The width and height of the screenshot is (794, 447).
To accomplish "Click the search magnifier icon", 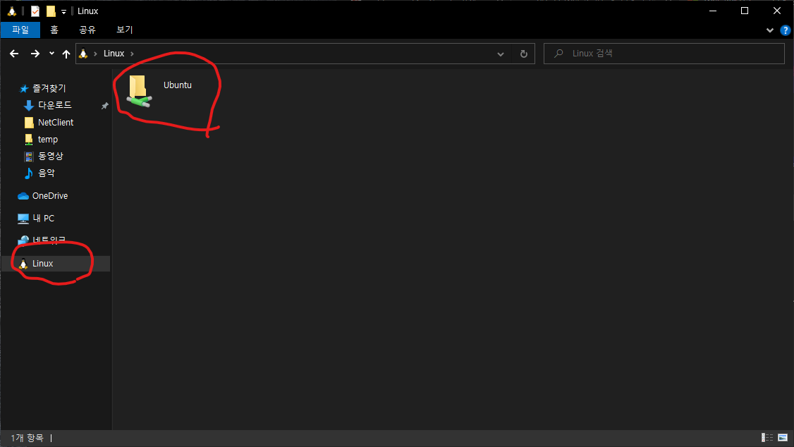I will click(558, 53).
